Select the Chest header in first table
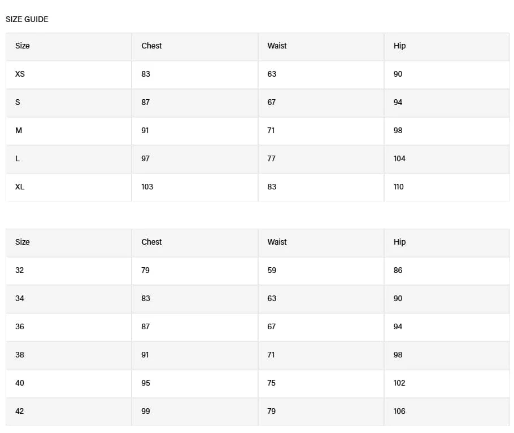Screen dimensions: 514x433 (x=151, y=46)
